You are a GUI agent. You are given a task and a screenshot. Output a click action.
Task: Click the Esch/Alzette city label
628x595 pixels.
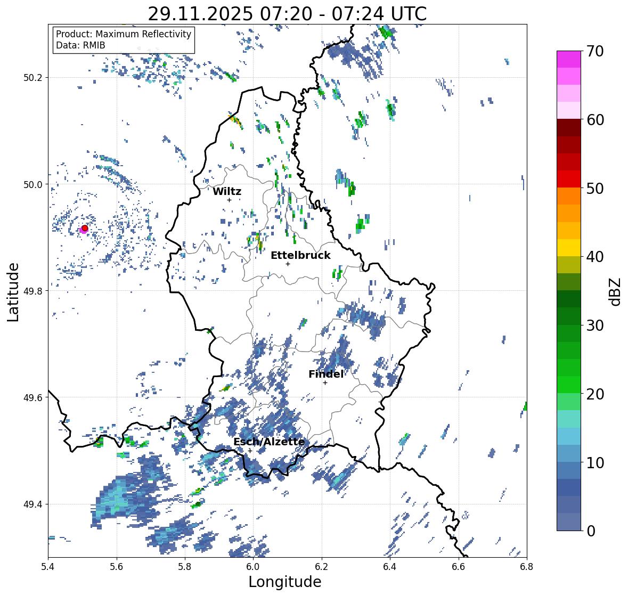(x=269, y=442)
